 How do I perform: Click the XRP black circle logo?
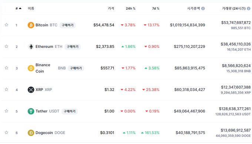click(31, 90)
